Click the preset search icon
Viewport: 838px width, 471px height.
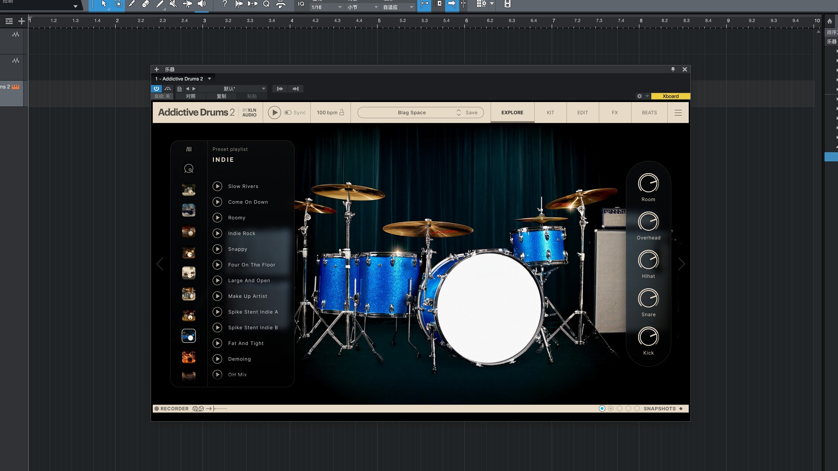[189, 168]
